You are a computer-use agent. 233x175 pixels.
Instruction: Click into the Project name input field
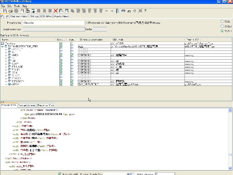pos(54,23)
